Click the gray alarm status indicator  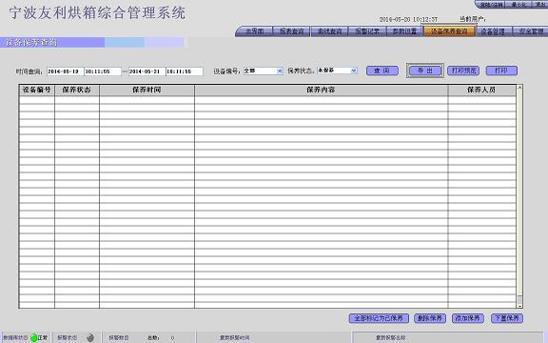(x=90, y=337)
